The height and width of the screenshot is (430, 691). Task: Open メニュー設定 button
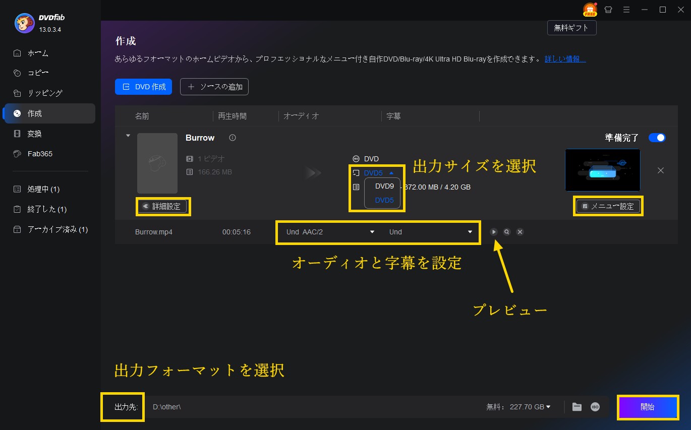point(608,206)
